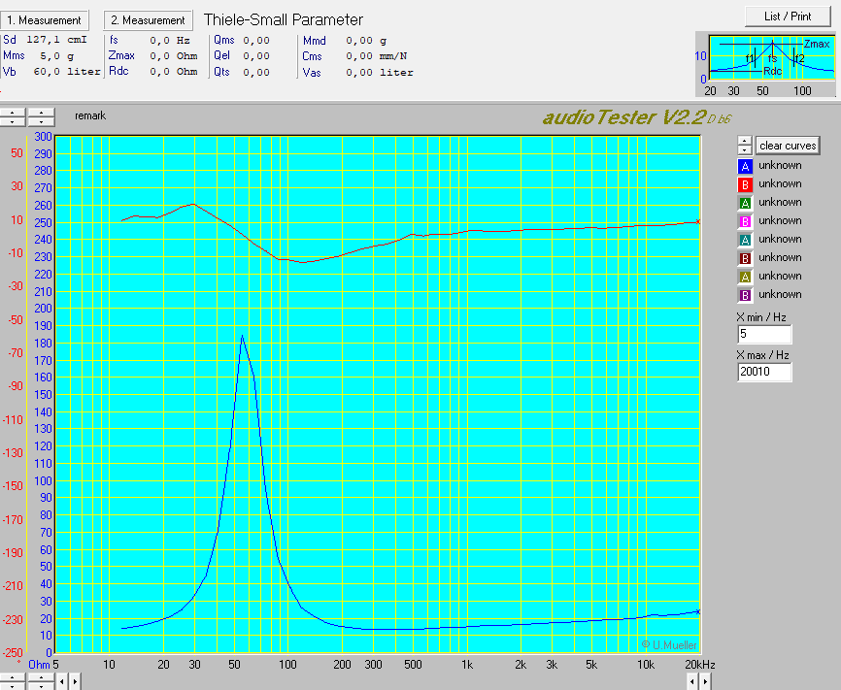Click left arrow below the 5 Hz axis label
Image resolution: width=841 pixels, height=690 pixels.
coord(62,682)
